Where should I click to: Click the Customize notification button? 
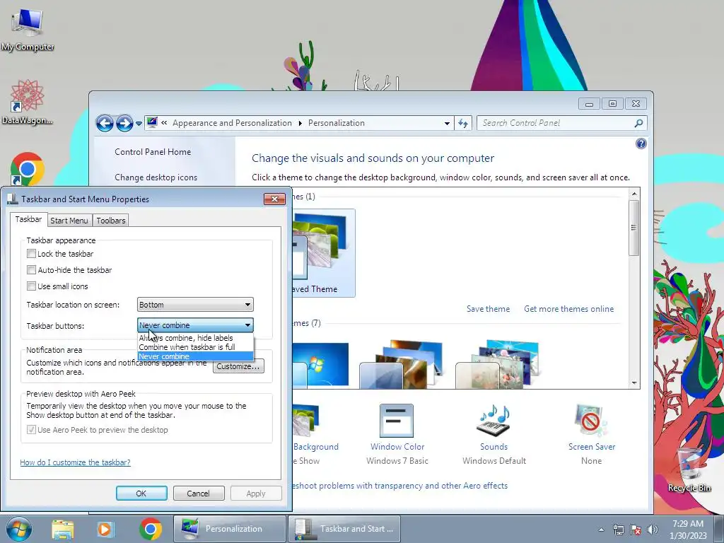[238, 367]
